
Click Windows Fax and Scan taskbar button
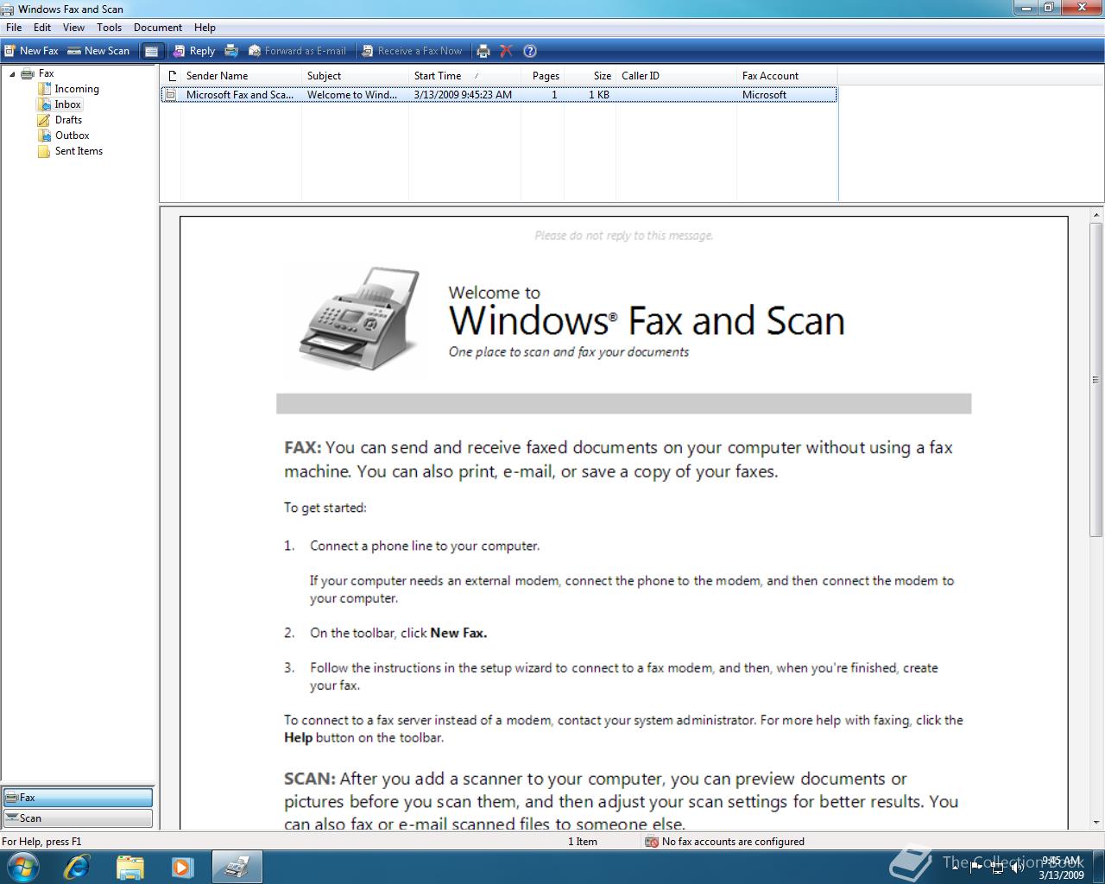(x=237, y=867)
